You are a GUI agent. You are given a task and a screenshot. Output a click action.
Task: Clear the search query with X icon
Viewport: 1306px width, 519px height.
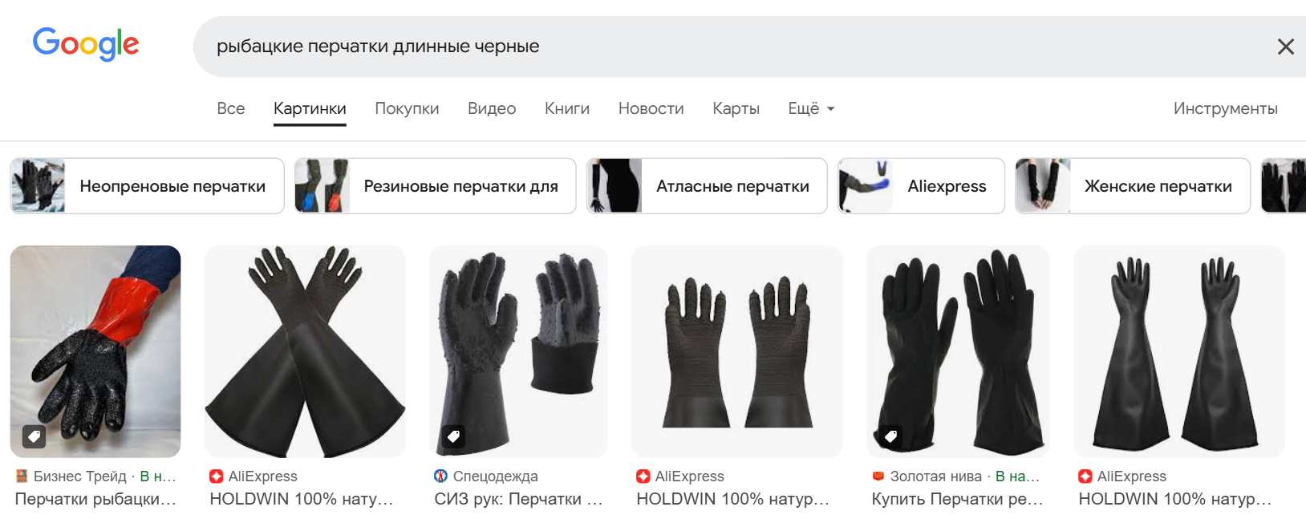pos(1285,47)
